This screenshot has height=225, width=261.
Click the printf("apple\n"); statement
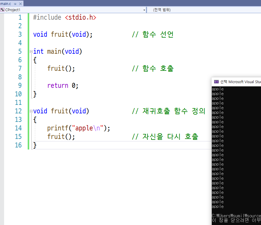pos(79,128)
